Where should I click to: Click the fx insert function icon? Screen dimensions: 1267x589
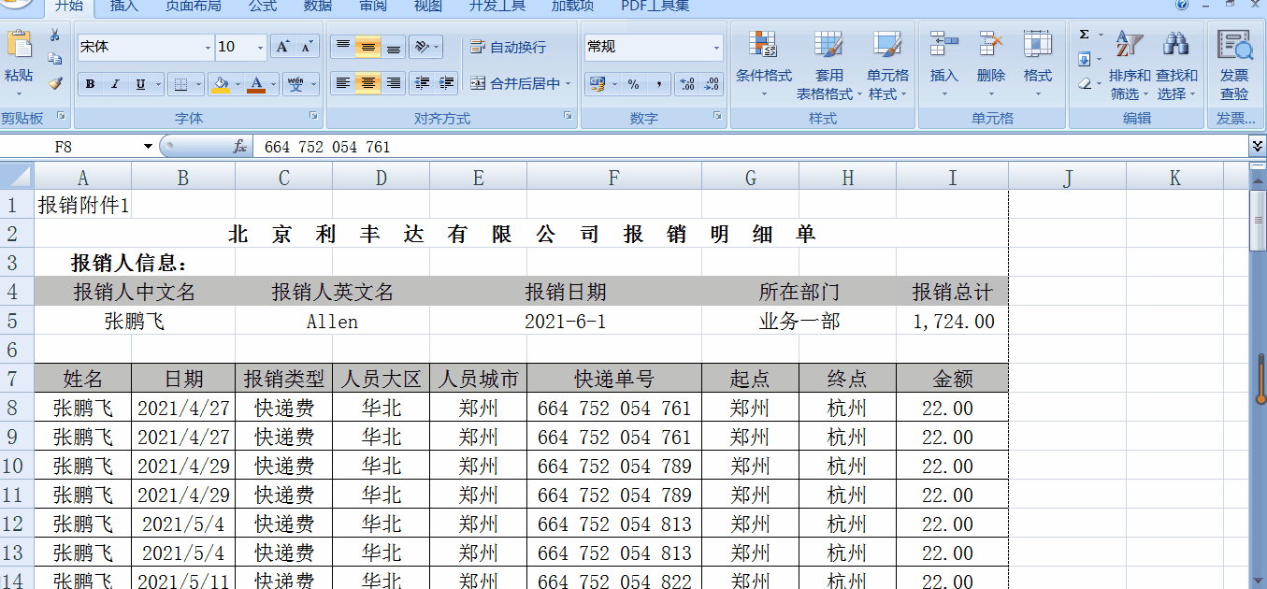(240, 147)
